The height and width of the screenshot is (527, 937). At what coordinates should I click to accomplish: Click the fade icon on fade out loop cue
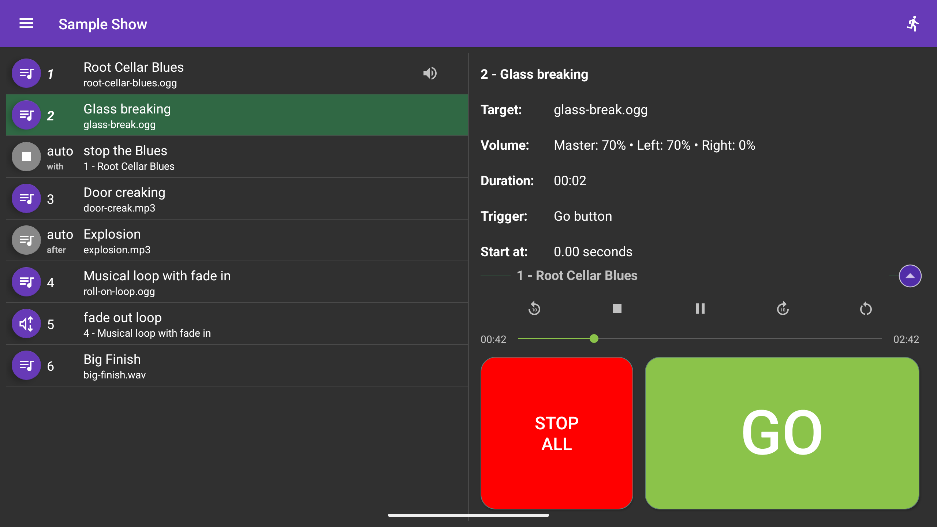pos(26,324)
